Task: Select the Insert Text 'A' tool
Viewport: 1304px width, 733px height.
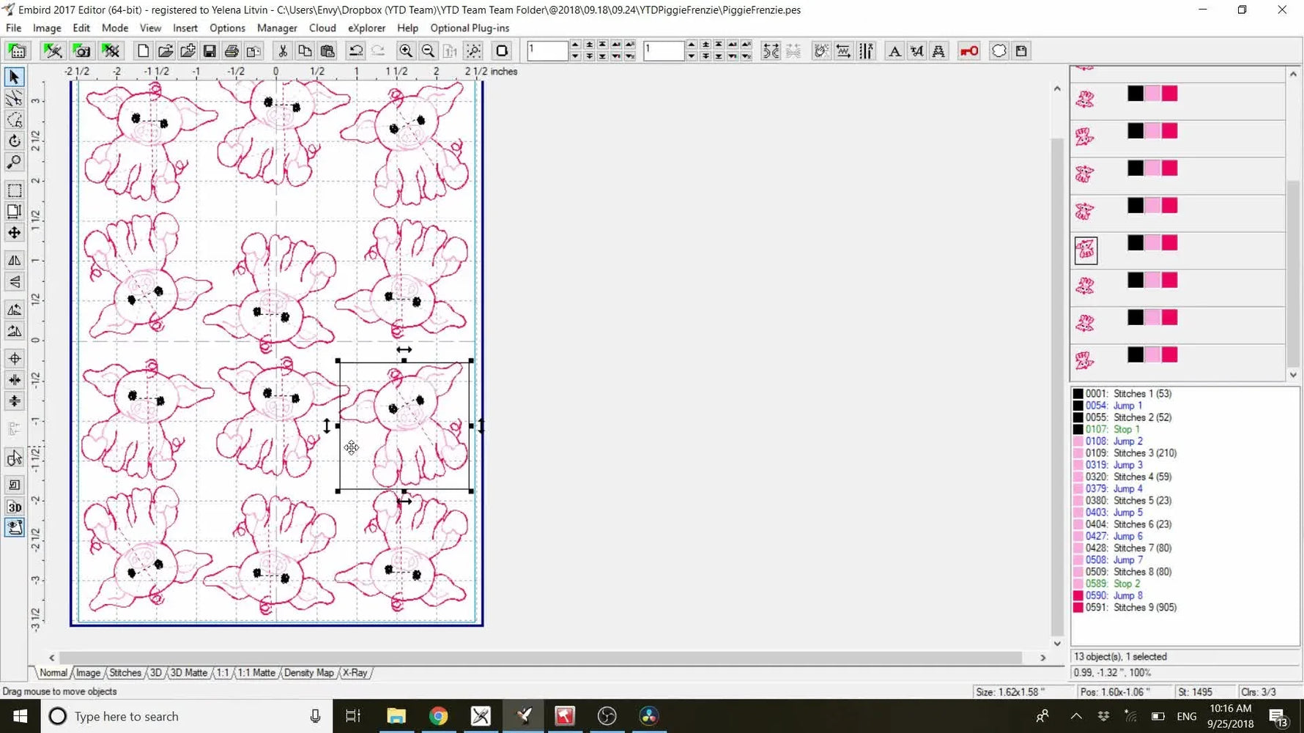Action: pos(894,51)
